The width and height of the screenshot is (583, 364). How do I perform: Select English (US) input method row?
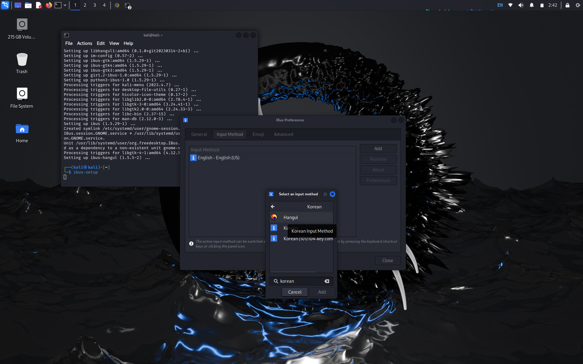tap(218, 158)
